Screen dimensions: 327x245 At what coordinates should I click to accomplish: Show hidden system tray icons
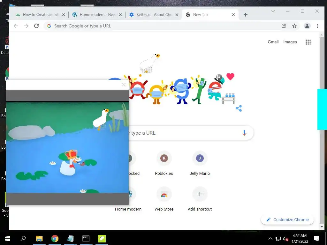[270, 239]
